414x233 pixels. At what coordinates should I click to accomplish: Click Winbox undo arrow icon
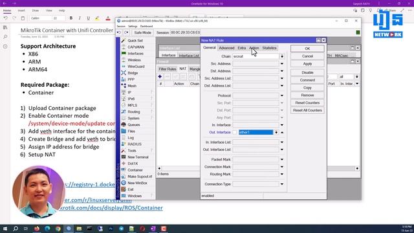pyautogui.click(x=119, y=32)
